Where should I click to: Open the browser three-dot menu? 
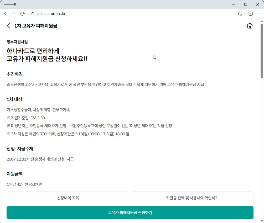tap(258, 14)
